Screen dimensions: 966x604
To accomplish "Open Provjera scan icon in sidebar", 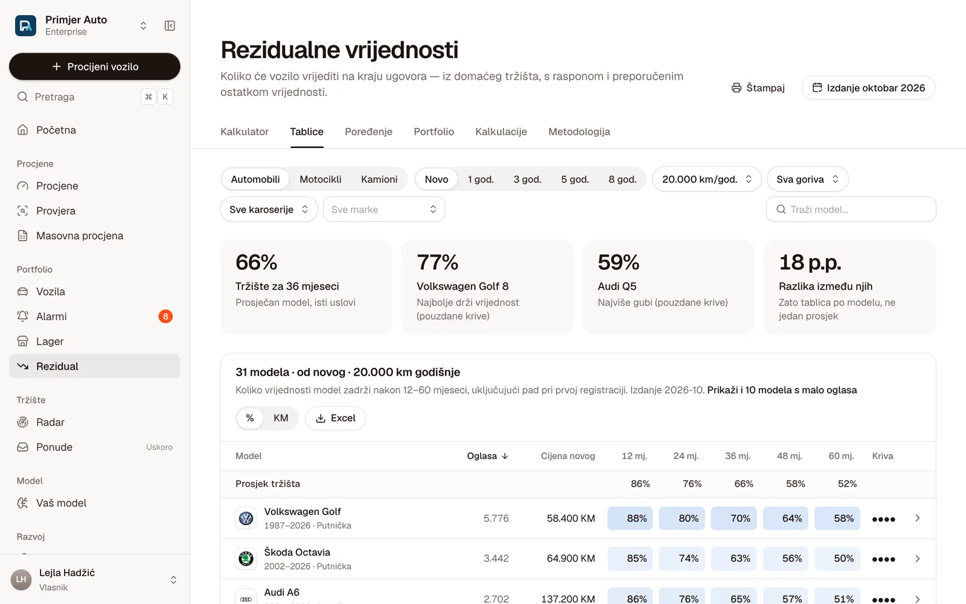I will 23,211.
